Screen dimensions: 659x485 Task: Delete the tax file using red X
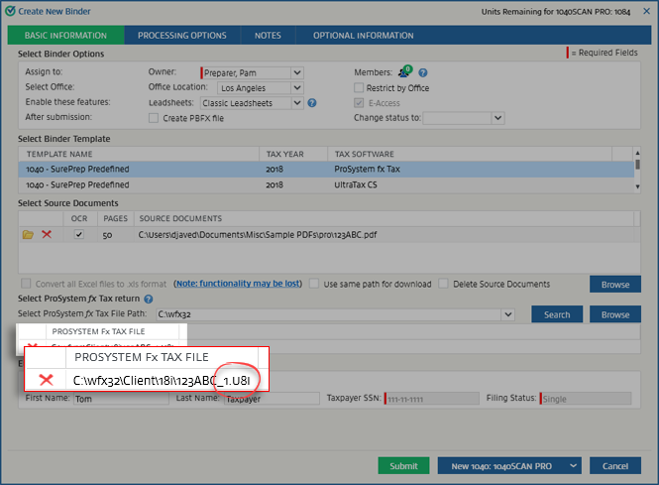click(x=44, y=380)
